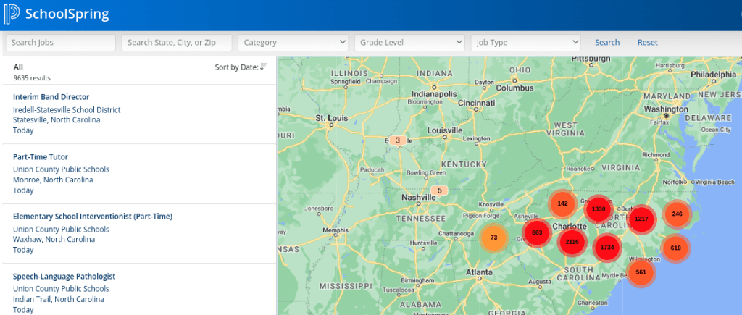Open the Category dropdown

click(293, 43)
